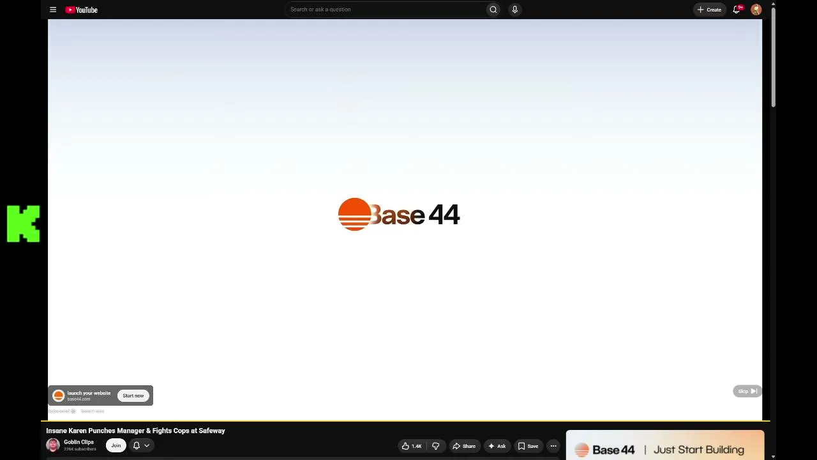817x460 pixels.
Task: Open the 'launch your website' ad link
Action: (x=89, y=394)
